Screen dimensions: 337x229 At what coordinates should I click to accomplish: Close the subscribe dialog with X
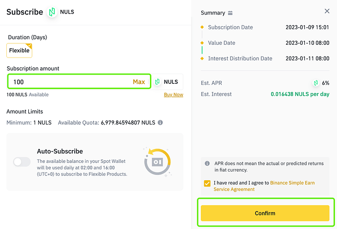(327, 11)
